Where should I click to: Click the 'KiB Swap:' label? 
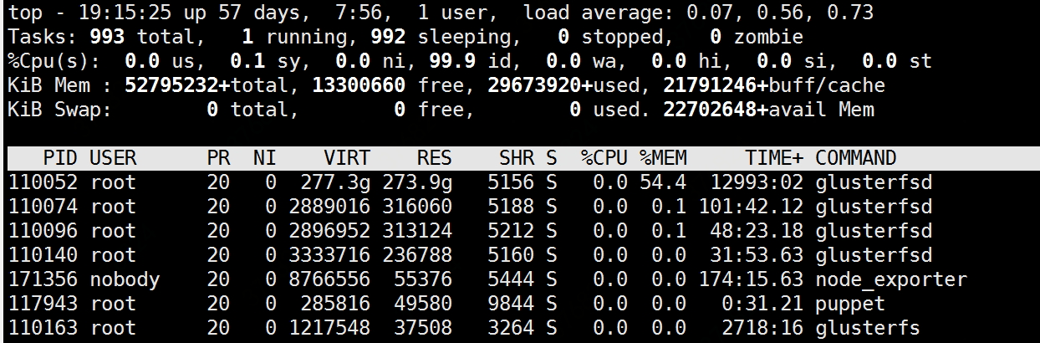60,110
